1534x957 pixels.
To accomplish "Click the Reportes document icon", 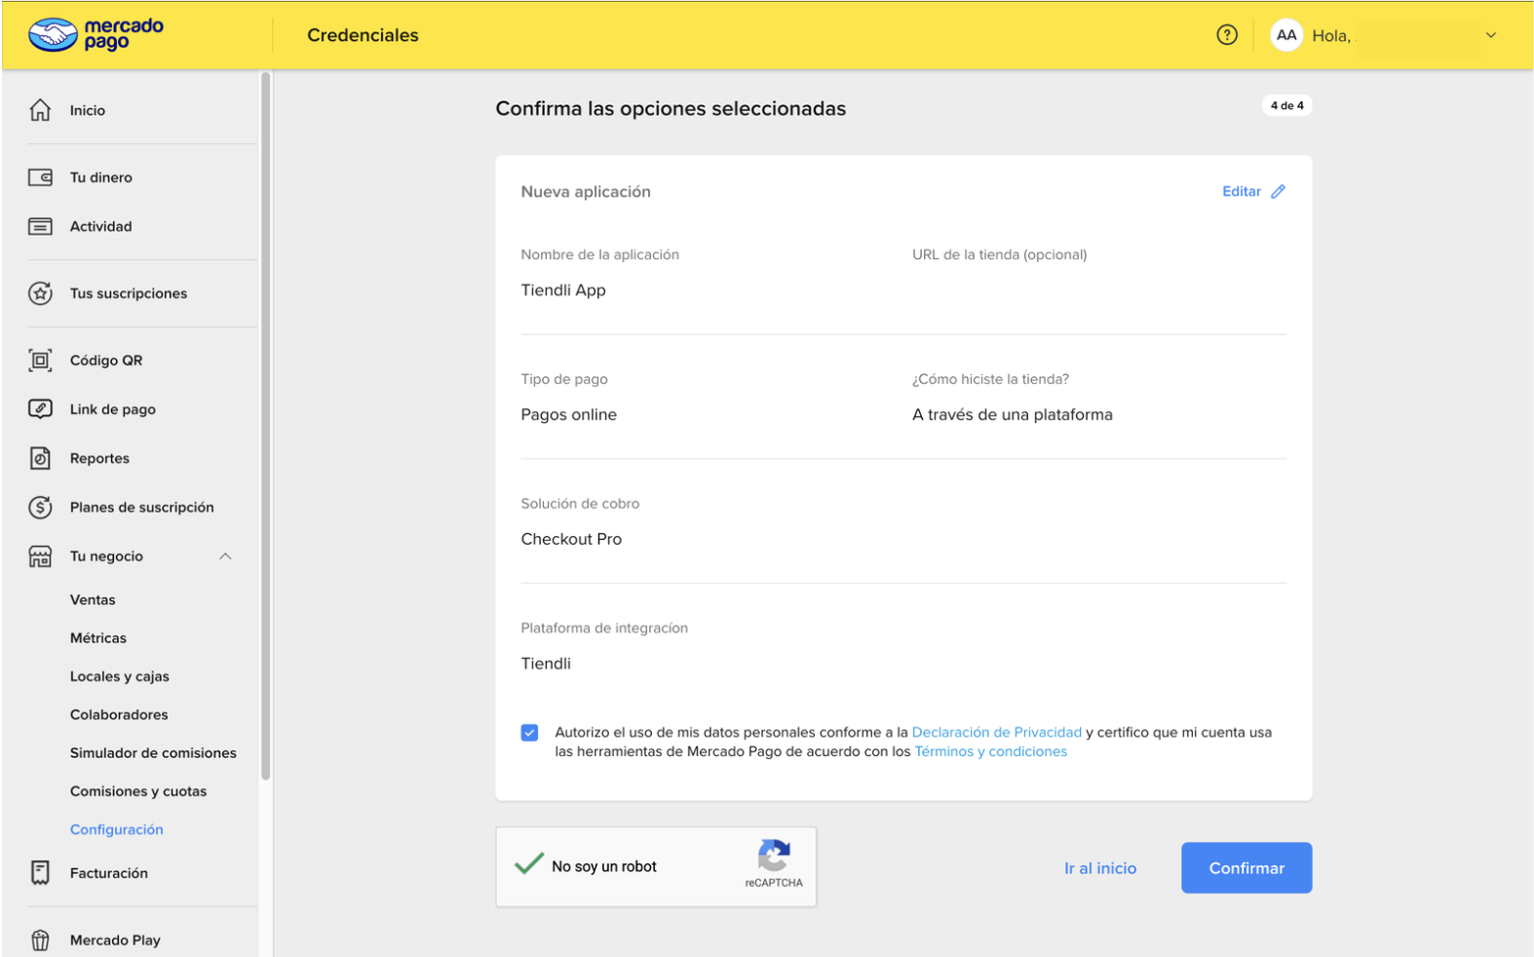I will [x=40, y=458].
